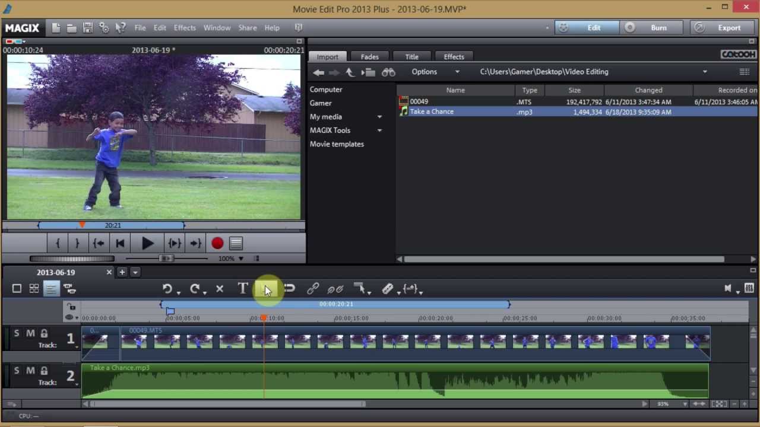The image size is (760, 427).
Task: Play the preview video
Action: (147, 243)
